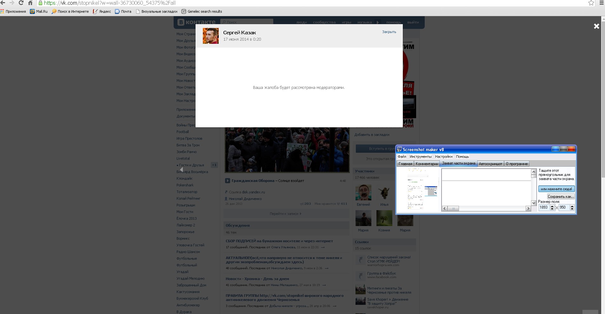This screenshot has height=314, width=605.
Task: Open the игры header link
Action: [346, 22]
